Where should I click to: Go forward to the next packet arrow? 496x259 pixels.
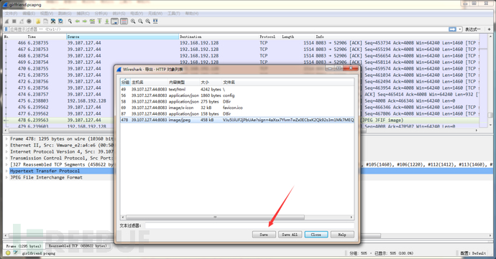click(85, 21)
